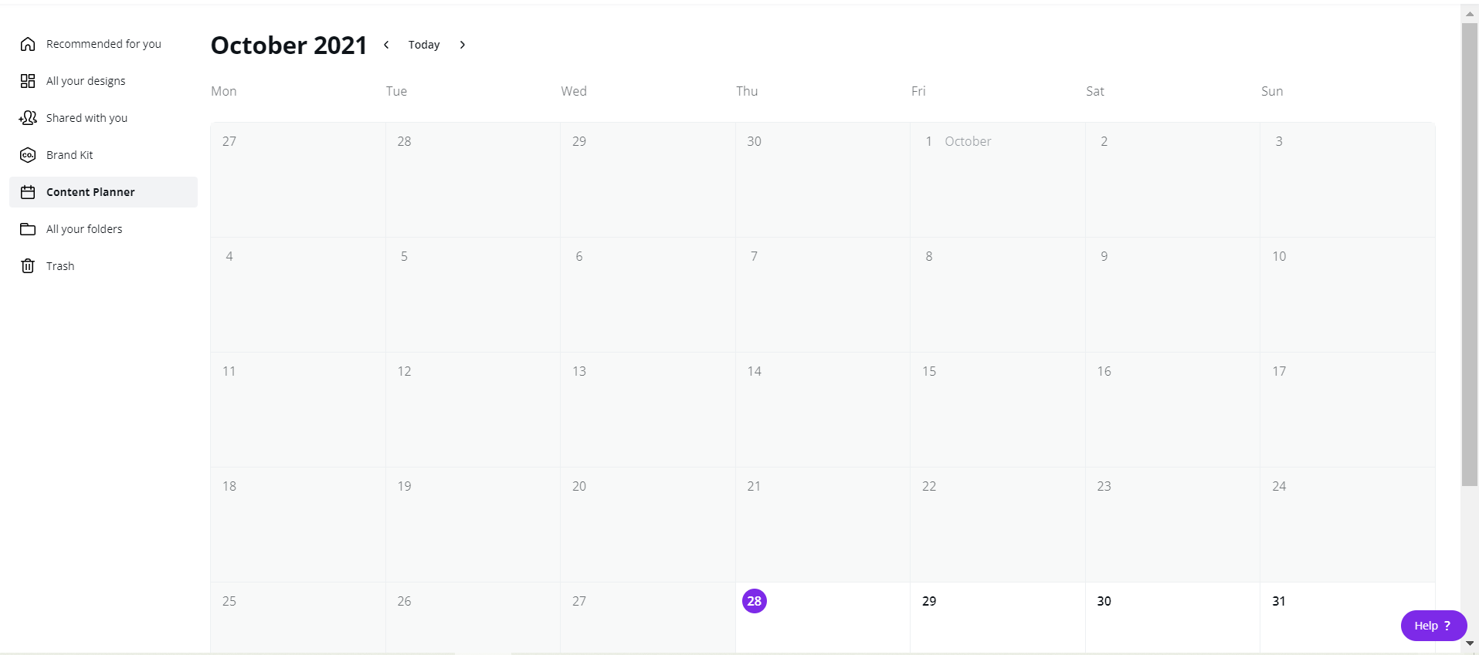Click the Sun column header
This screenshot has height=655, width=1479.
[1272, 91]
